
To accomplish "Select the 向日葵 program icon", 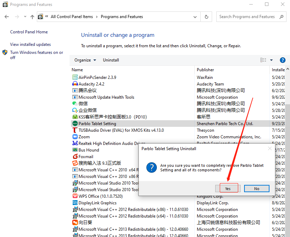I will (x=75, y=222).
